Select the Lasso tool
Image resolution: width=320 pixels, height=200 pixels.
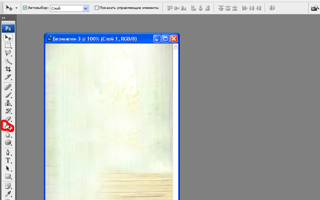(8, 53)
